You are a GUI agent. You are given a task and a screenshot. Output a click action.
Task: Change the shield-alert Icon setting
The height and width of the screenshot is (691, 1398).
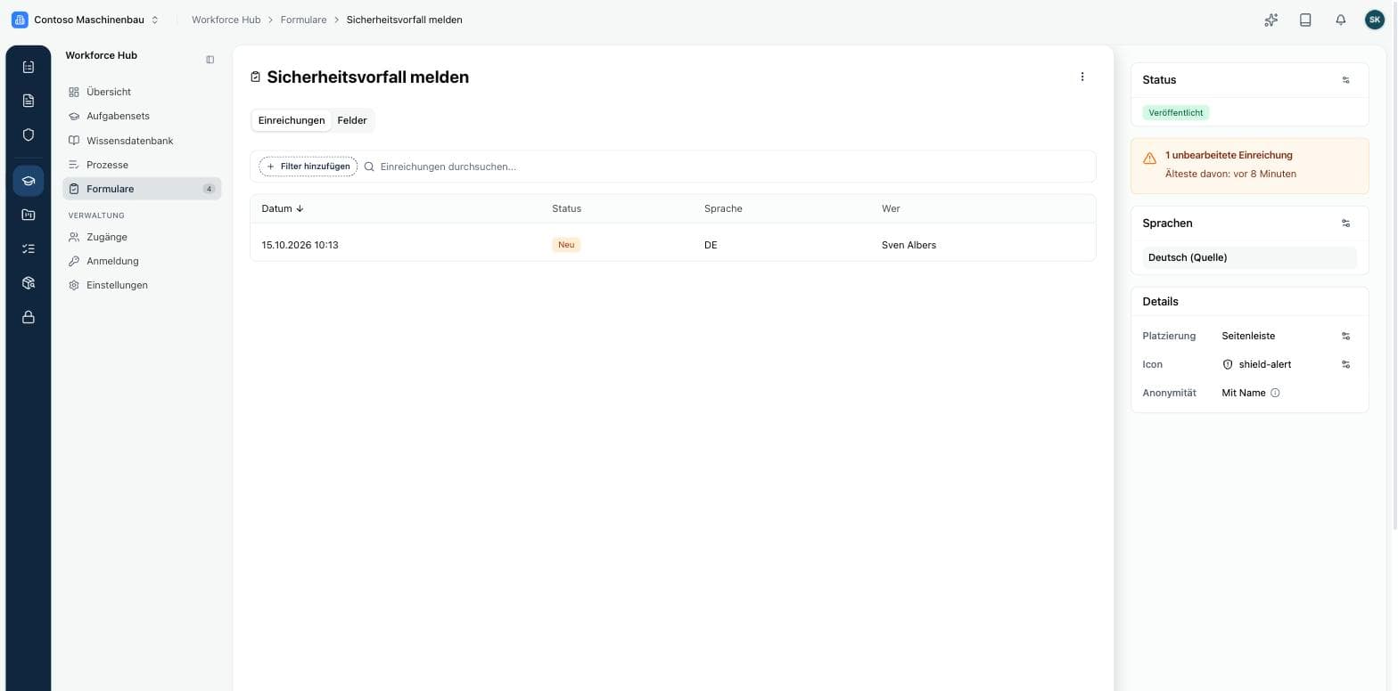pos(1345,365)
